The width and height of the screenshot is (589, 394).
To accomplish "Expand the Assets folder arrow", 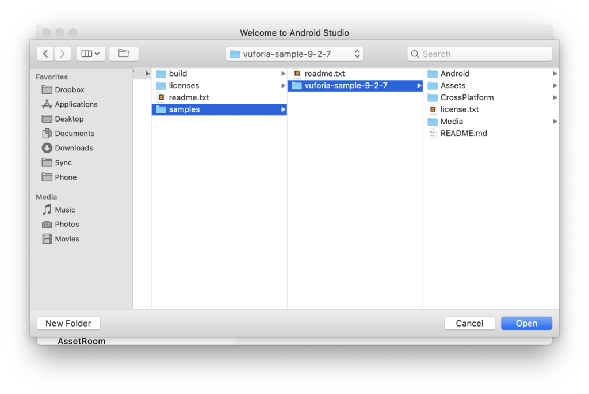I will point(555,86).
